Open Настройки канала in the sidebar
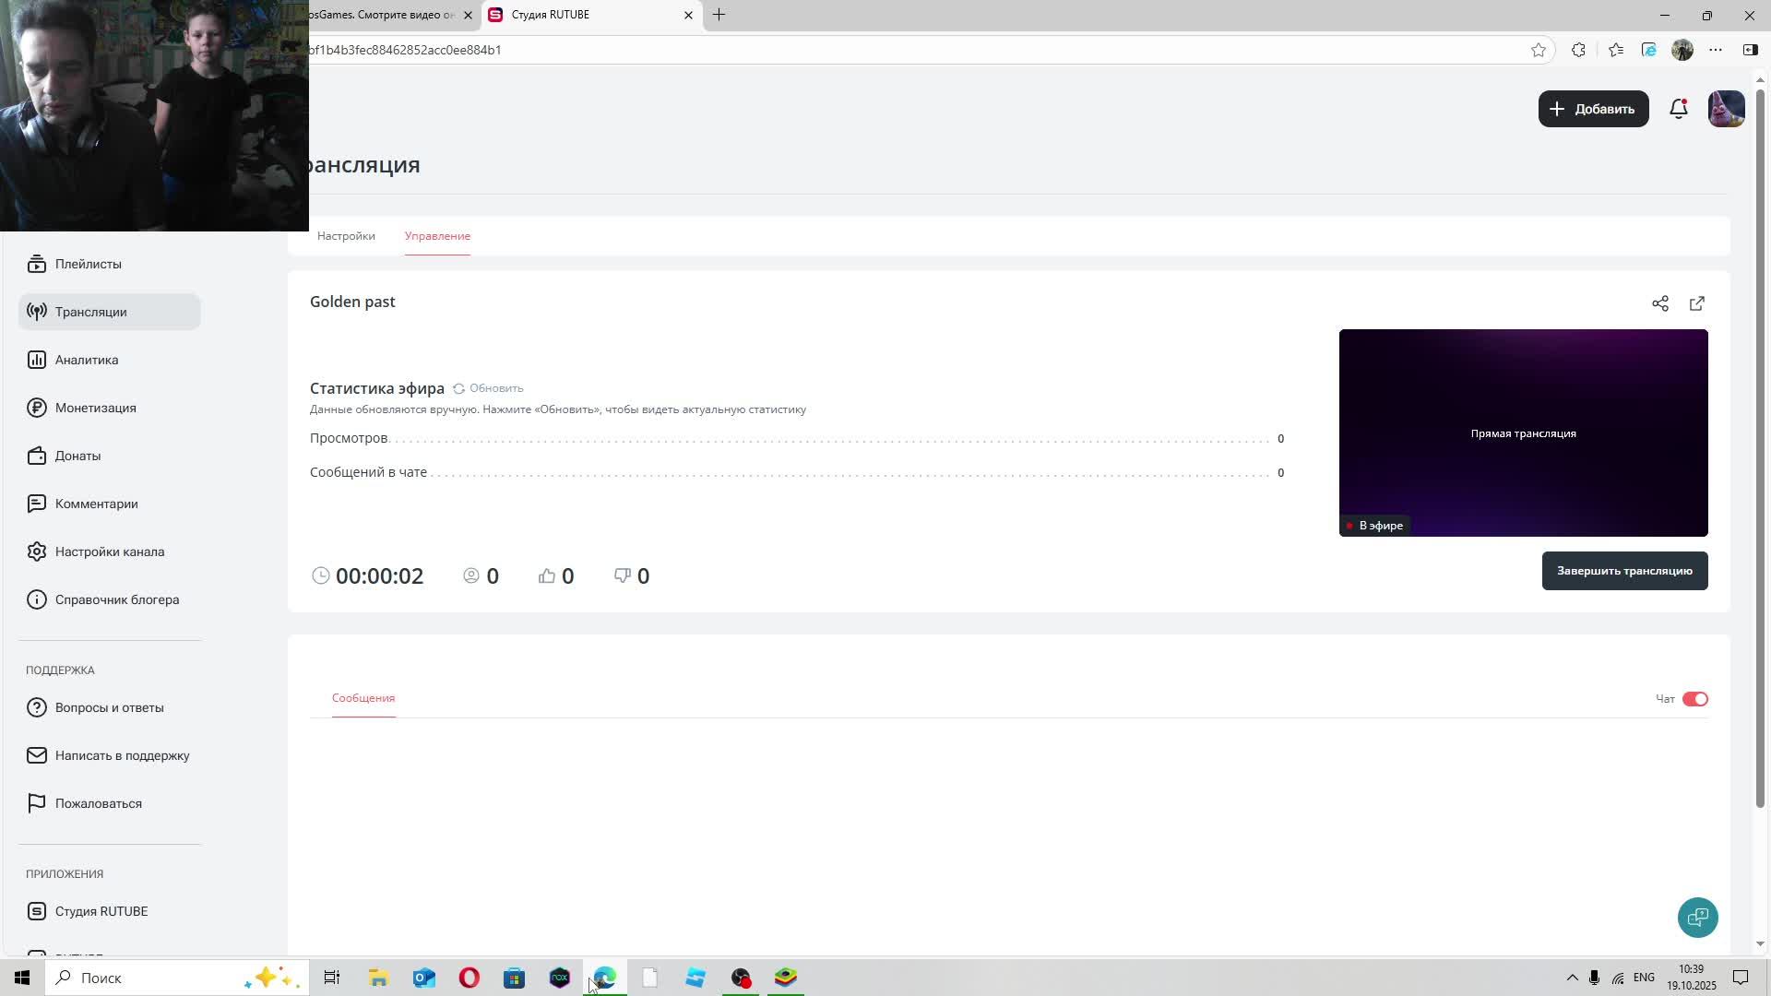The height and width of the screenshot is (996, 1771). point(109,551)
